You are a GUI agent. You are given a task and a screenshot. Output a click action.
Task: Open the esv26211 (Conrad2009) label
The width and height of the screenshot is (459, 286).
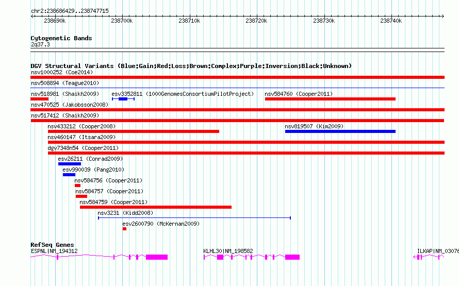[90, 159]
